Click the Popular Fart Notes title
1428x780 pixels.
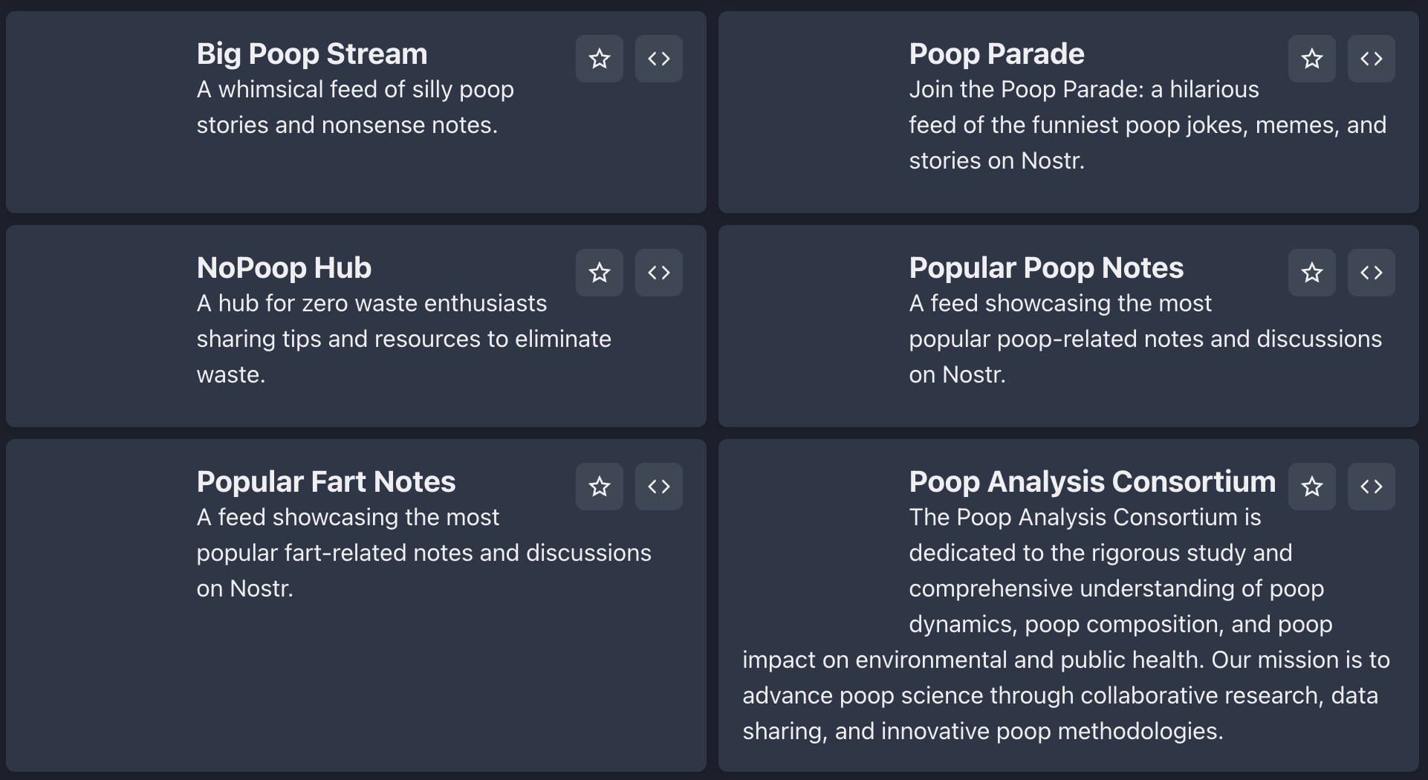tap(326, 481)
